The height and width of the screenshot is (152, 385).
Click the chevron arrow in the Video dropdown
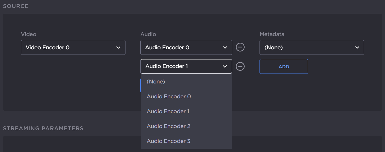118,48
